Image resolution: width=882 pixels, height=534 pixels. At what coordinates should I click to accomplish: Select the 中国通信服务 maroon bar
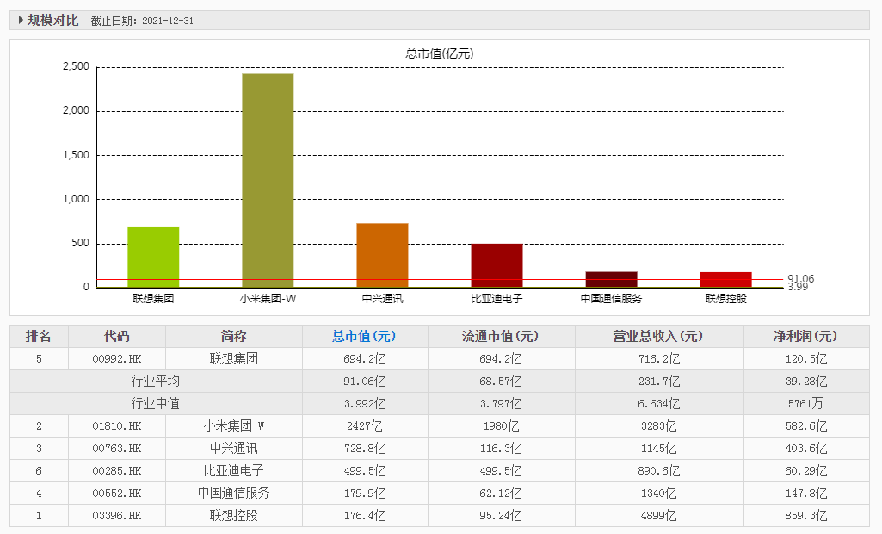tap(612, 279)
